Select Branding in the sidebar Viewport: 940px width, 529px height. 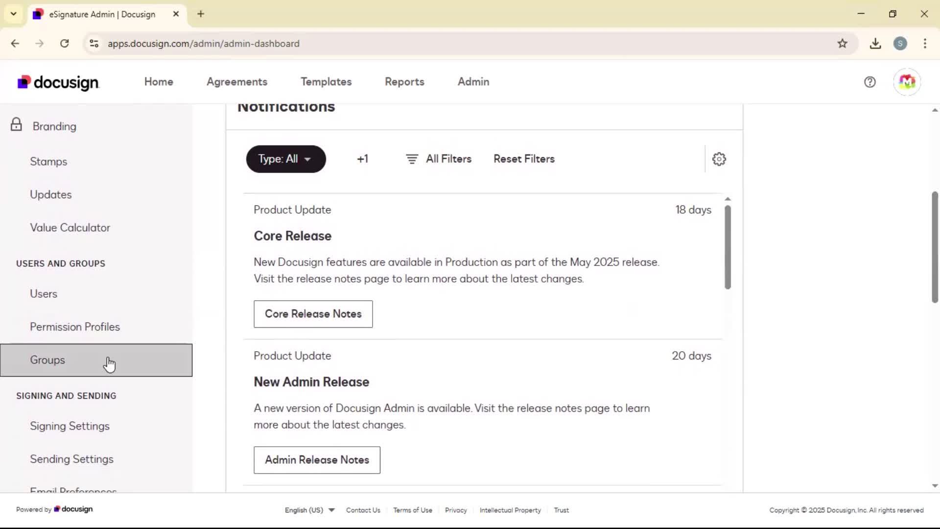(54, 126)
